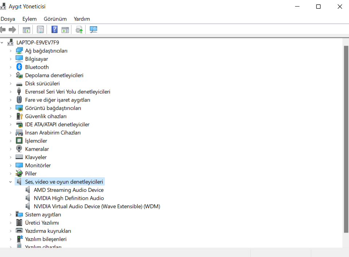Minimize the Aygıt Yöneticisi window
349x257 pixels.
297,7
